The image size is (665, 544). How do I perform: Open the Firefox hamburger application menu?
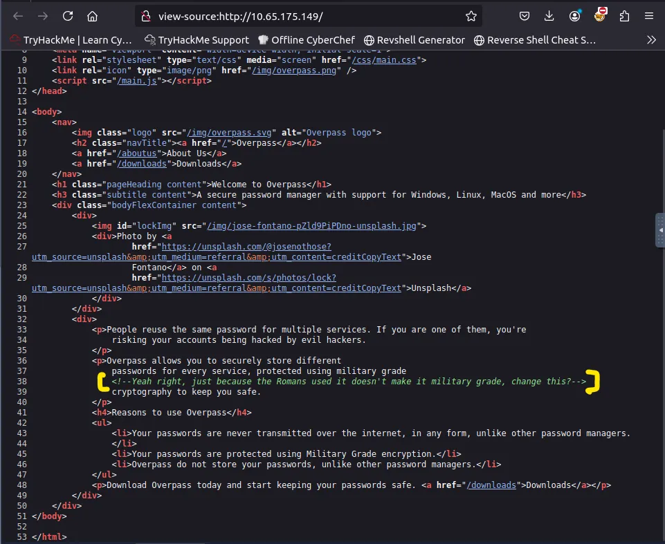(650, 16)
